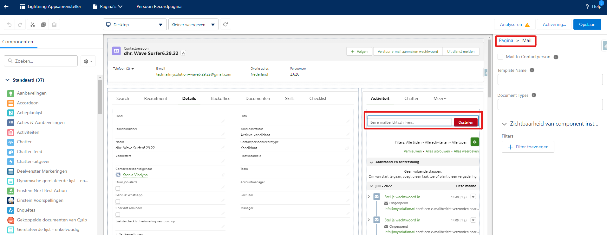Select Gekoppelde documenten van Quip icon
607x235 pixels.
coord(11,220)
